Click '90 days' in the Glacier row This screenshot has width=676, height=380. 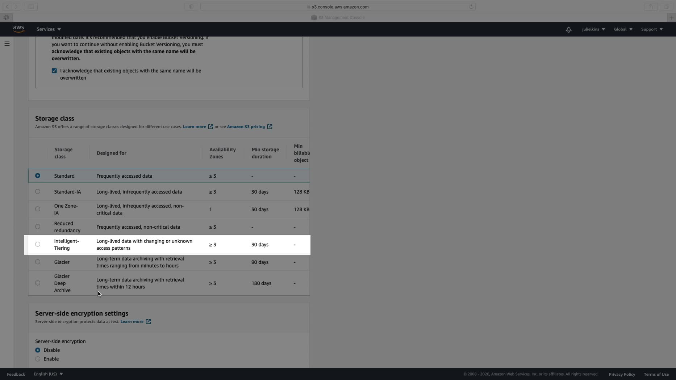click(x=260, y=262)
